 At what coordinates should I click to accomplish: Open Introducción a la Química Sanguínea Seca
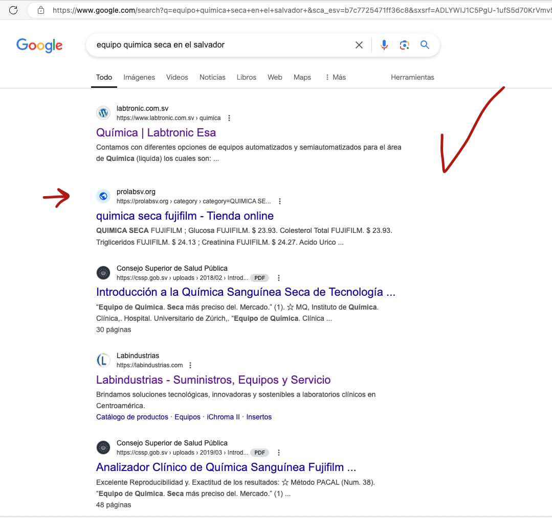246,292
